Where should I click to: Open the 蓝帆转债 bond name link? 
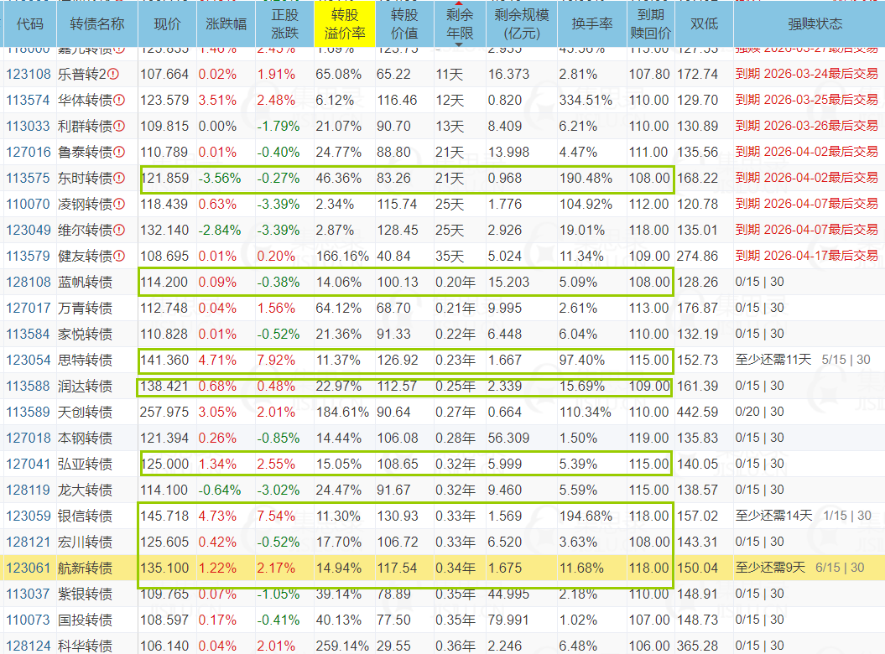pyautogui.click(x=85, y=283)
